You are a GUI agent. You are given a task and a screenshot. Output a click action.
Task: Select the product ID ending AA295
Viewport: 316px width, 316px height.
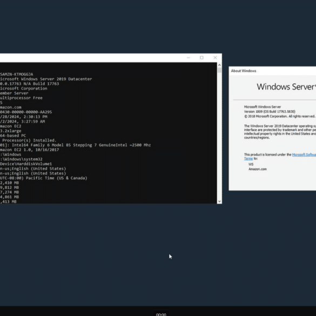[26, 112]
